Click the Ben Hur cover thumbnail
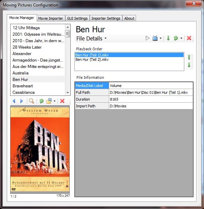204x209 pixels. [40, 150]
